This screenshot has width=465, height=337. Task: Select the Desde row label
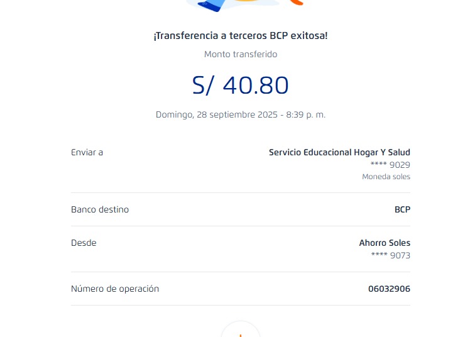coord(84,243)
